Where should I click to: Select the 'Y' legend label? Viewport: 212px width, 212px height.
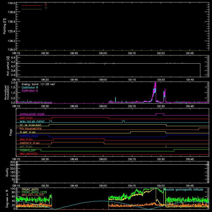pyautogui.click(x=46, y=8)
